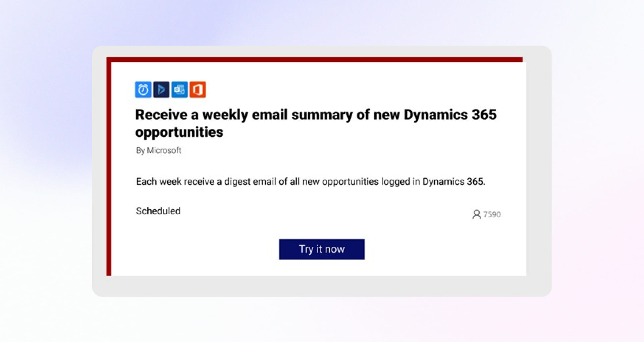This screenshot has height=342, width=644.
Task: Click the 7590 usage count
Action: pos(492,215)
